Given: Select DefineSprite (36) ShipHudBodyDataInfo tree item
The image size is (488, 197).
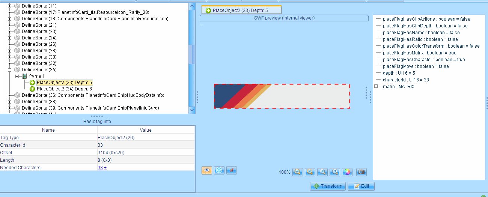Looking at the screenshot, I should (x=93, y=95).
